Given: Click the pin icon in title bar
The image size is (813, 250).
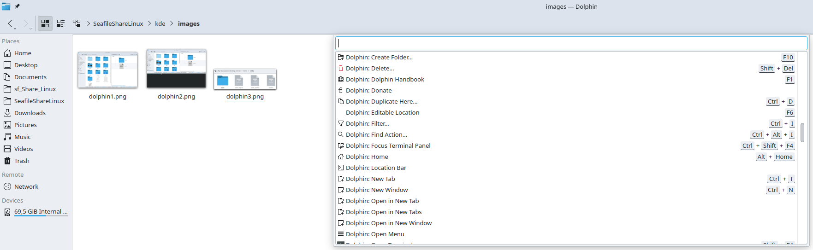Looking at the screenshot, I should coord(18,6).
